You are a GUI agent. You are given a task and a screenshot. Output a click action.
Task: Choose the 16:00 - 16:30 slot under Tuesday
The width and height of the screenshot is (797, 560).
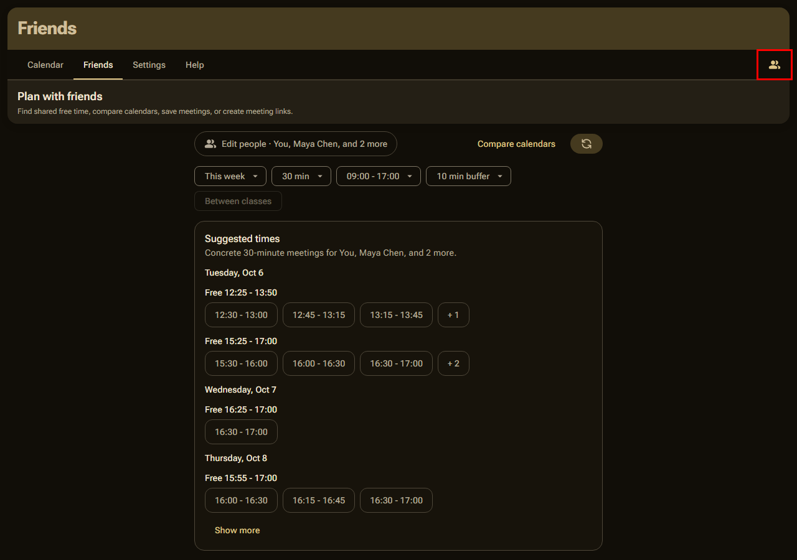pyautogui.click(x=319, y=363)
